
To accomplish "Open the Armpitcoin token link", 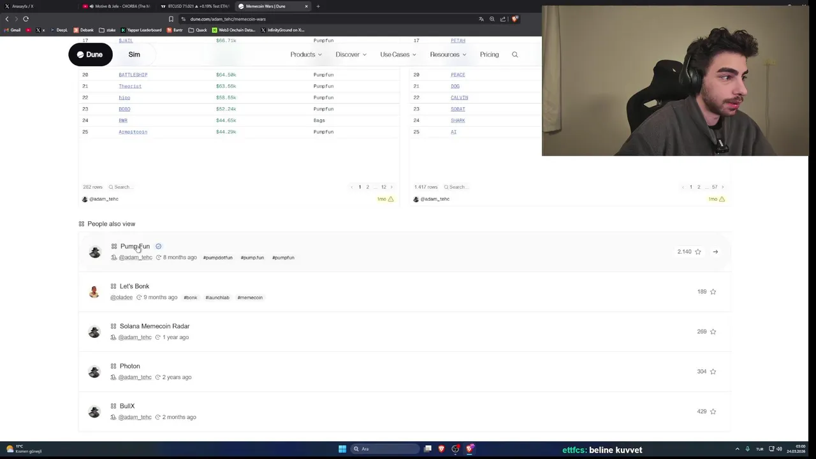I will coord(133,132).
